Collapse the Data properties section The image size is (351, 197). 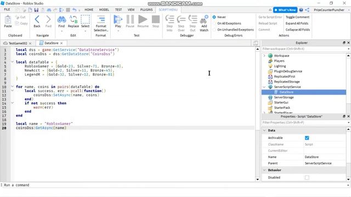[264, 130]
